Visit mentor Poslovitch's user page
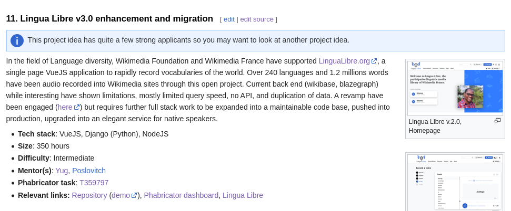511x211 pixels. click(x=89, y=171)
